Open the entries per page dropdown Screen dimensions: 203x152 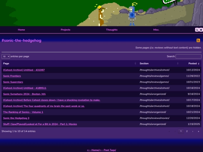[x=6, y=56]
